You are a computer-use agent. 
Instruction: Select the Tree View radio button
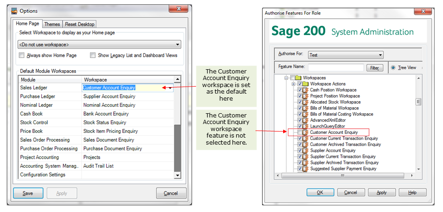pyautogui.click(x=394, y=68)
